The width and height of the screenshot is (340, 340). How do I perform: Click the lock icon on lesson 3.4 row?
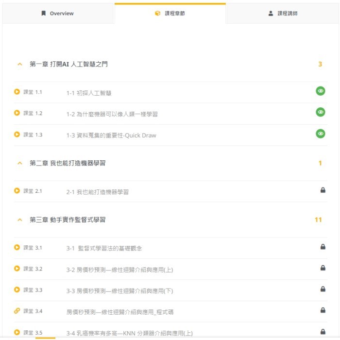[x=323, y=310]
